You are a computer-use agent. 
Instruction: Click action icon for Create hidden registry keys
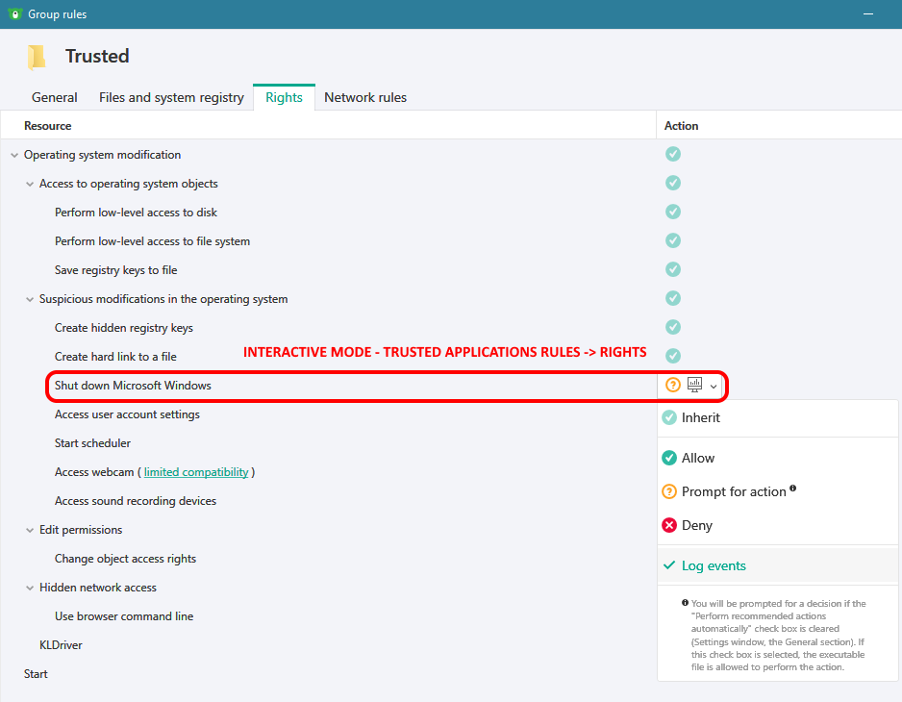click(673, 327)
